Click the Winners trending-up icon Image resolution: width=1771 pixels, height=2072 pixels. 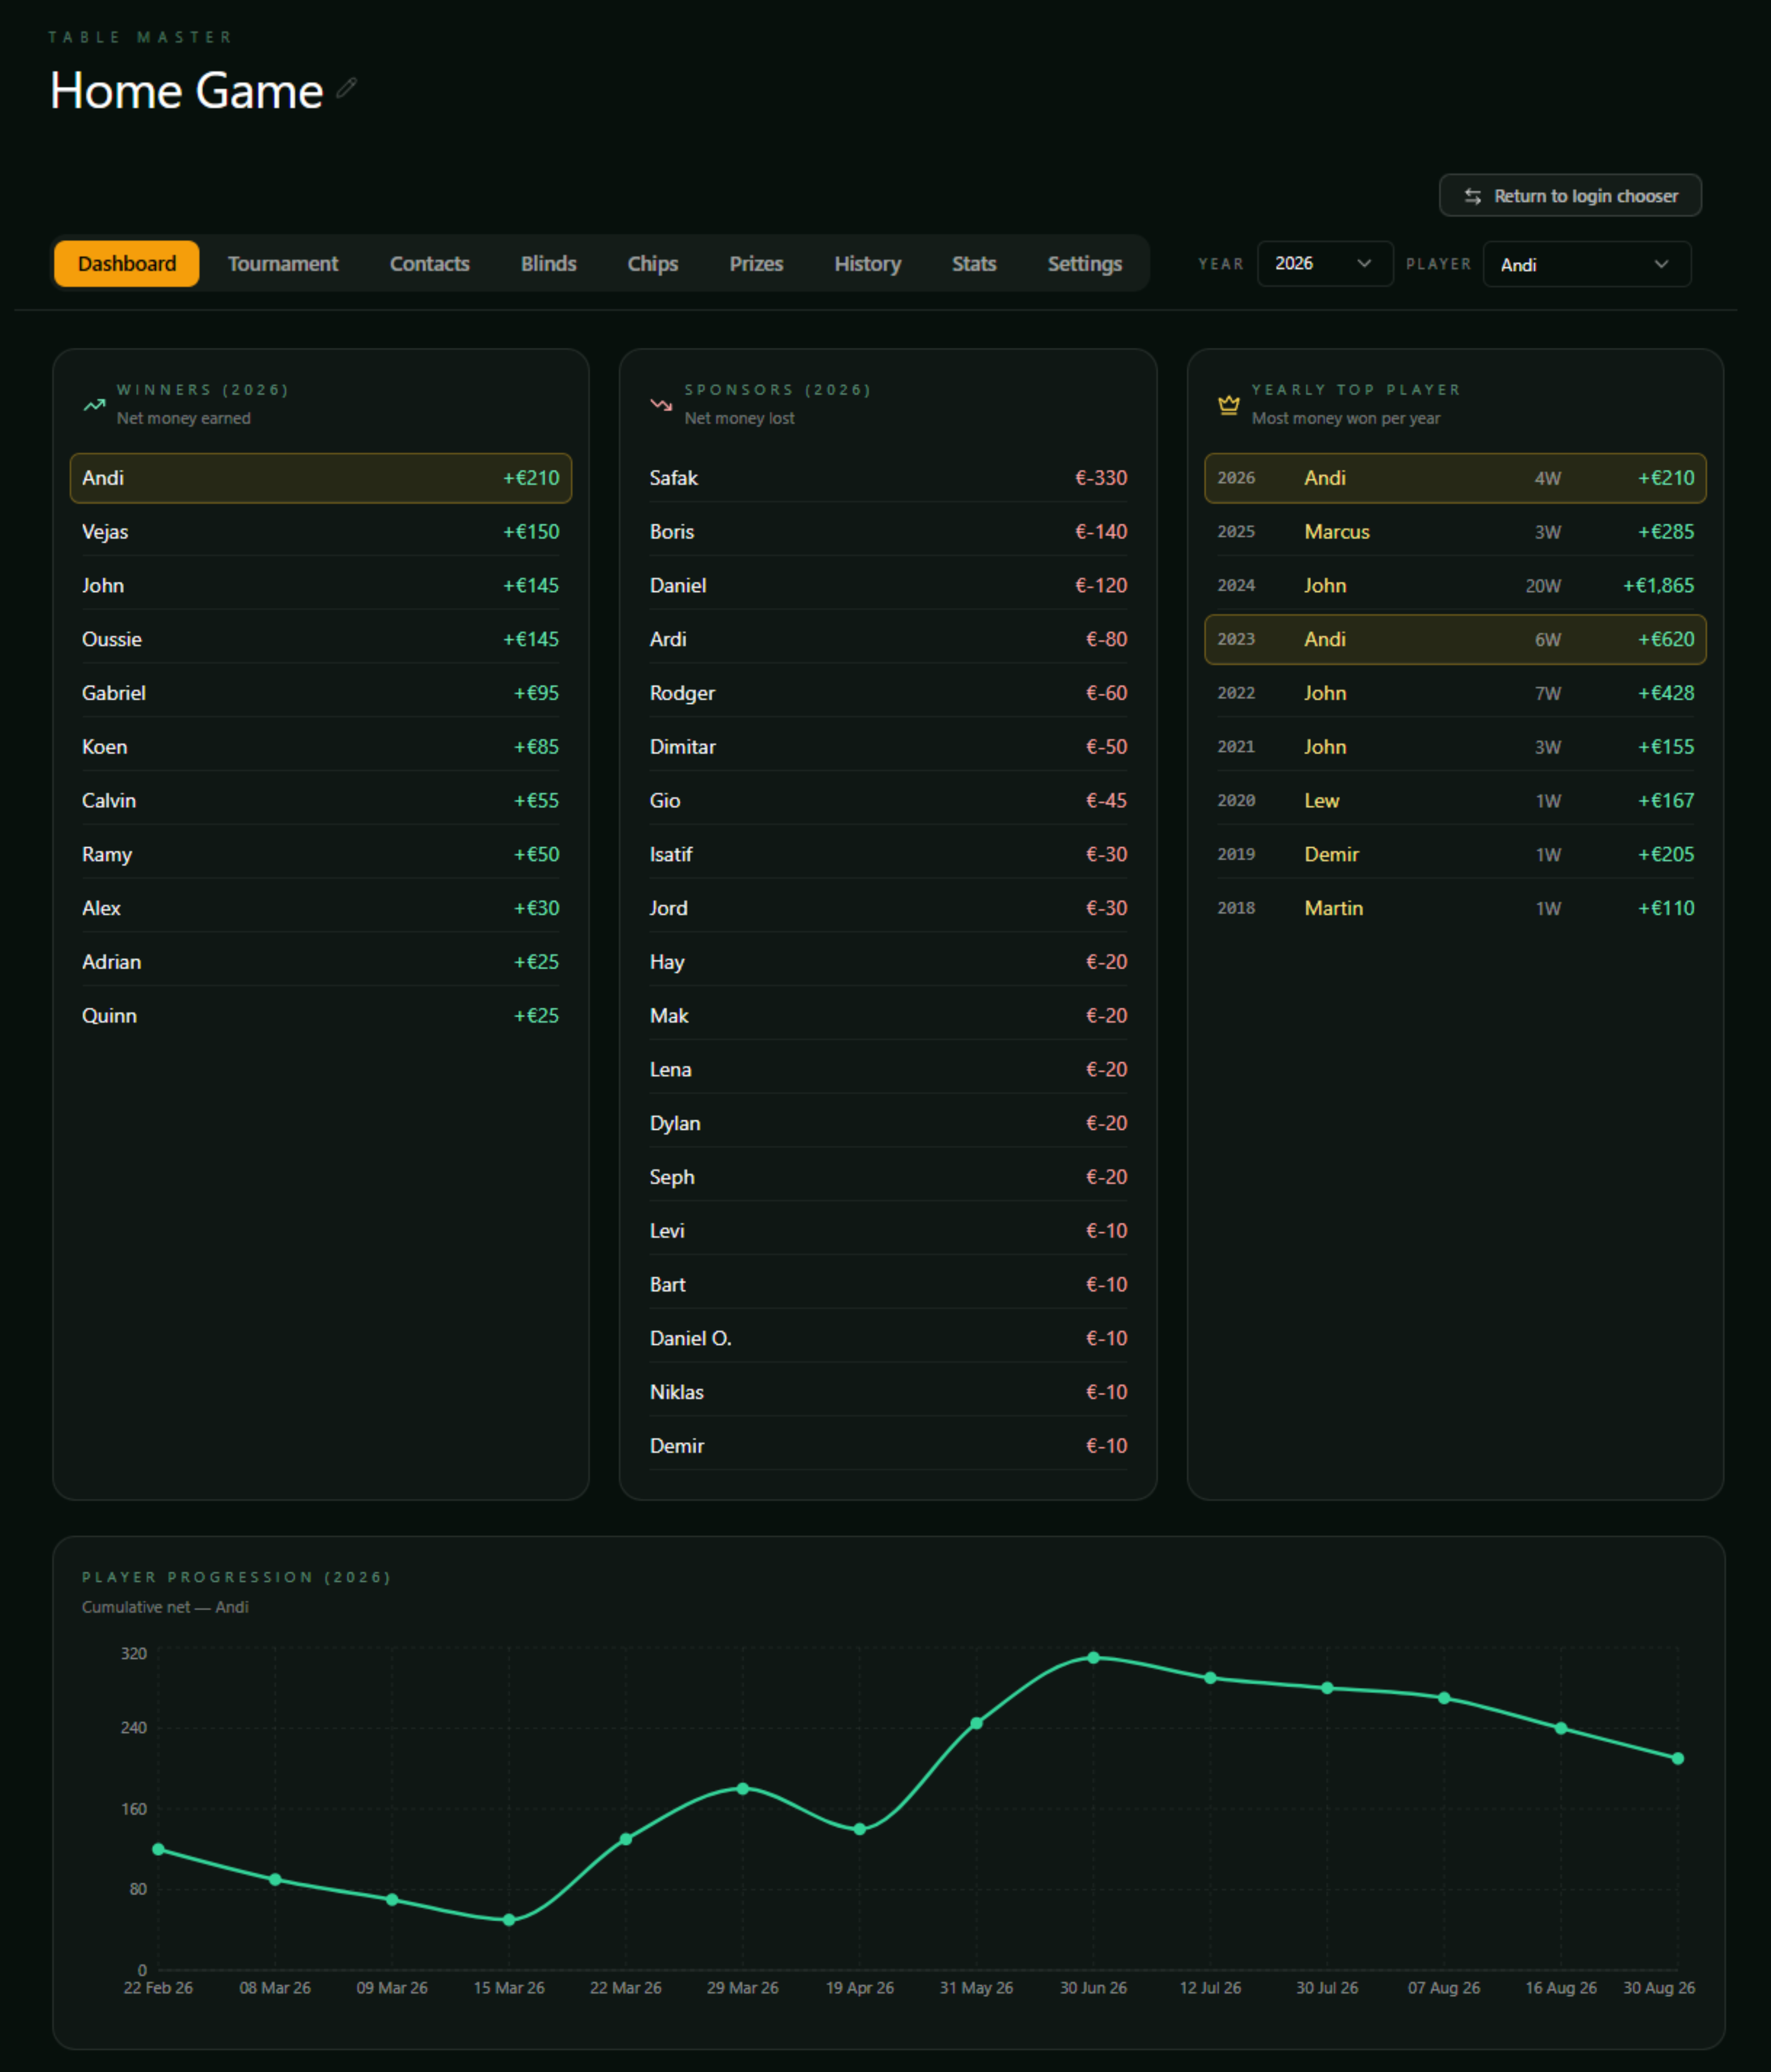point(94,405)
